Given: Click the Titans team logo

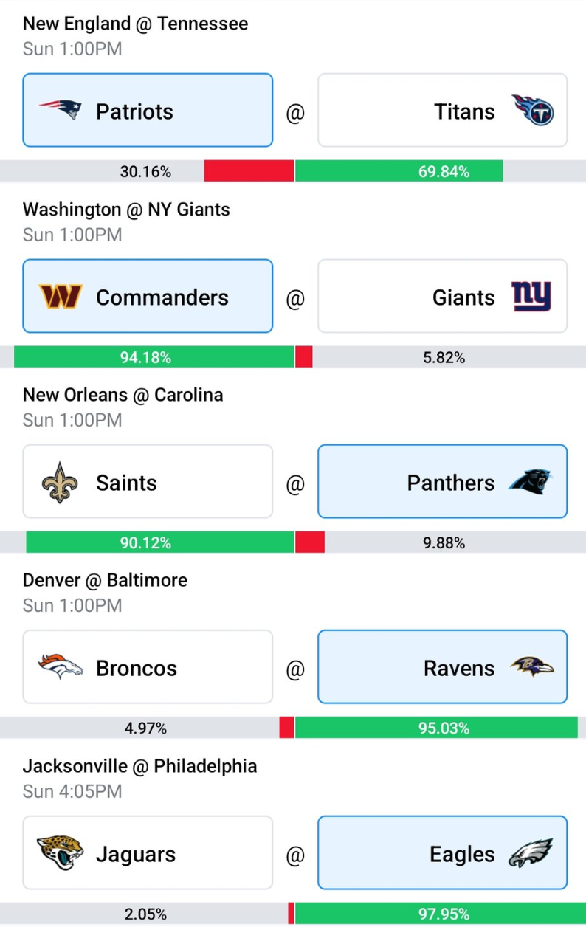Looking at the screenshot, I should click(x=532, y=111).
